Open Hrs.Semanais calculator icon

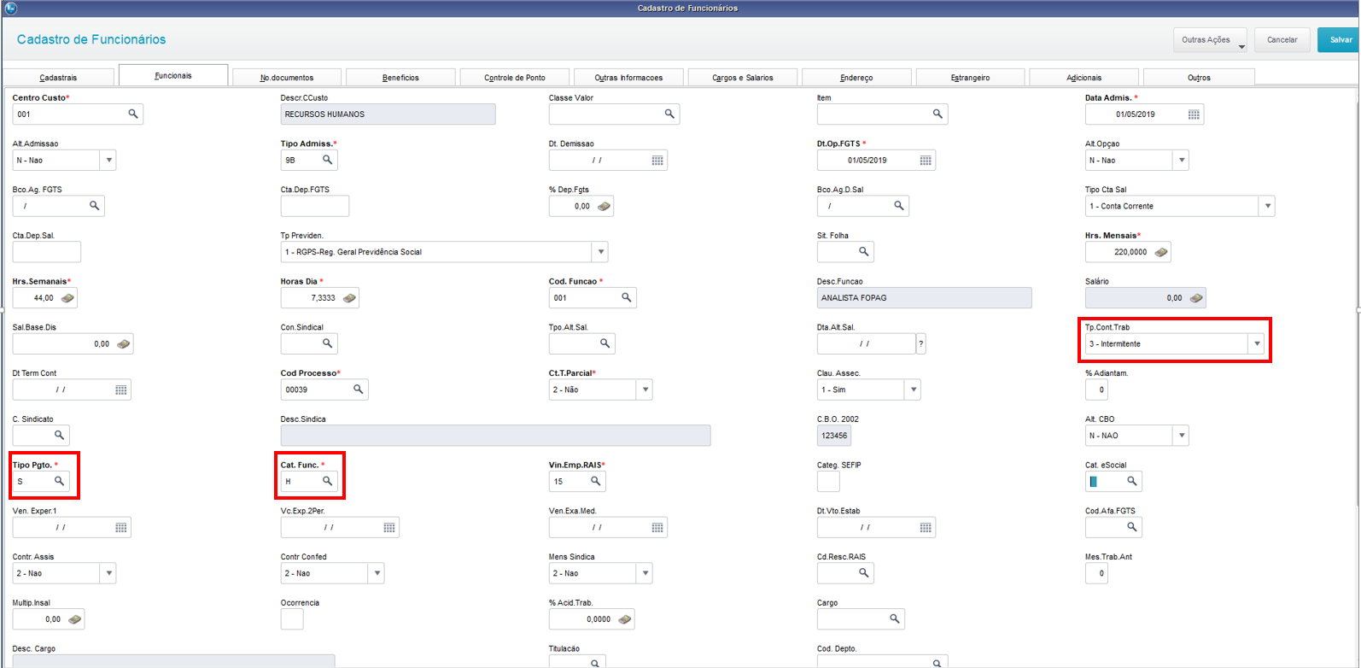coord(67,298)
